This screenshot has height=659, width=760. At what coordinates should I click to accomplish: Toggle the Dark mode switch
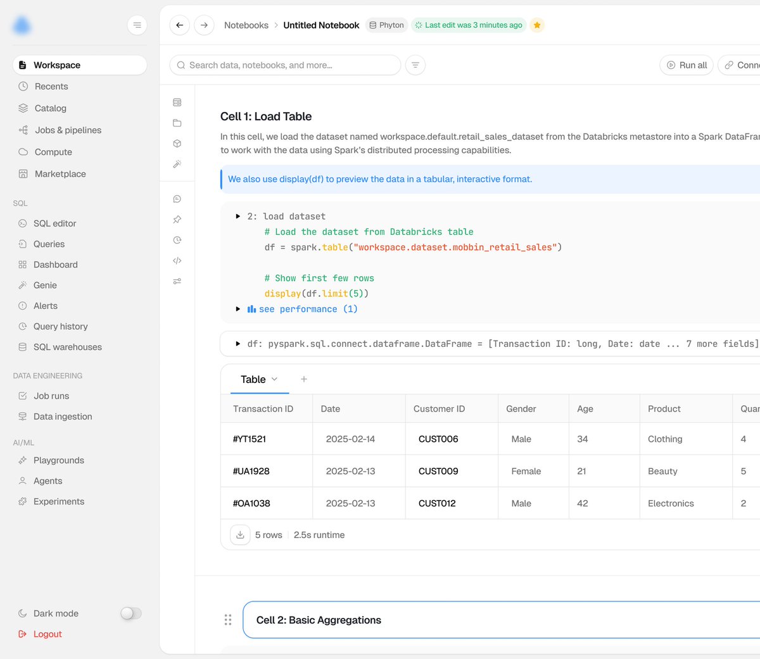[131, 613]
